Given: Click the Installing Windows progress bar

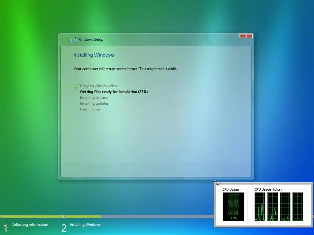Looking at the screenshot, I should tap(139, 216).
